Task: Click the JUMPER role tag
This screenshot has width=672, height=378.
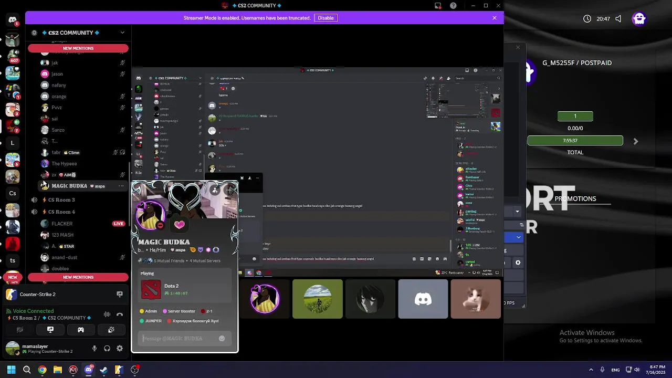Action: click(151, 321)
